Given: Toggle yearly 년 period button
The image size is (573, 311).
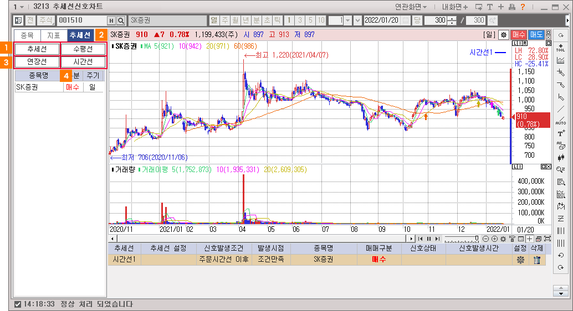Looking at the screenshot, I should tap(246, 20).
